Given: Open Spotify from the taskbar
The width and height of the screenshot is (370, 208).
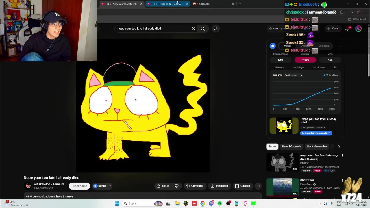Looking at the screenshot, I should click(x=220, y=203).
